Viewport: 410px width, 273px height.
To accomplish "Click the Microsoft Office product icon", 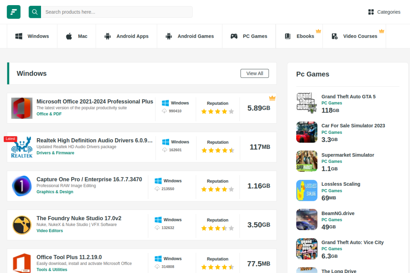I will click(x=22, y=108).
